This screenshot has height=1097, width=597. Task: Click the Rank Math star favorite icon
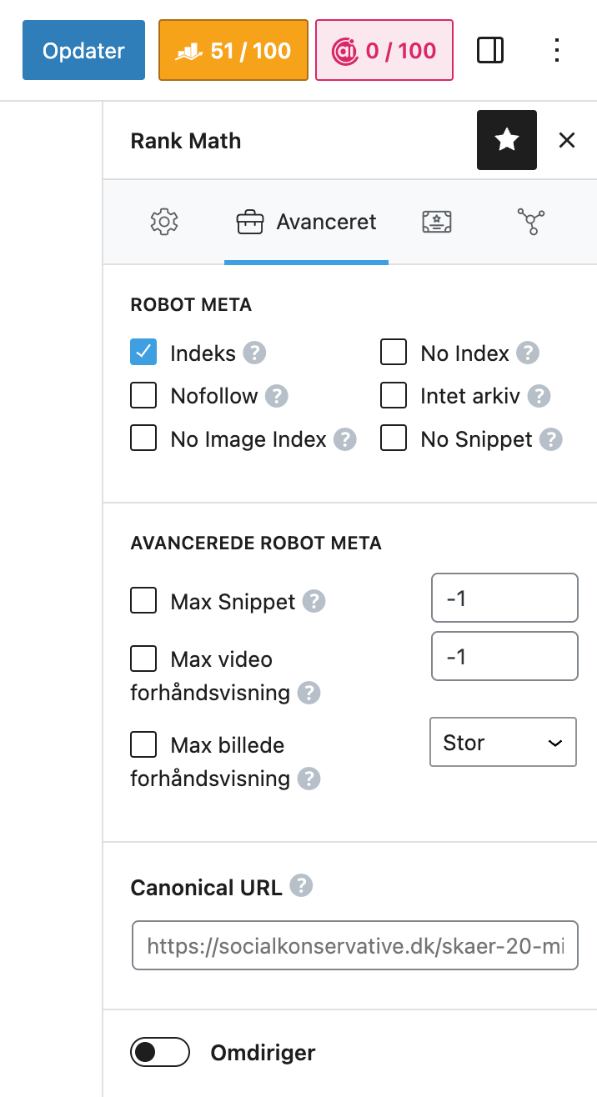tap(507, 140)
